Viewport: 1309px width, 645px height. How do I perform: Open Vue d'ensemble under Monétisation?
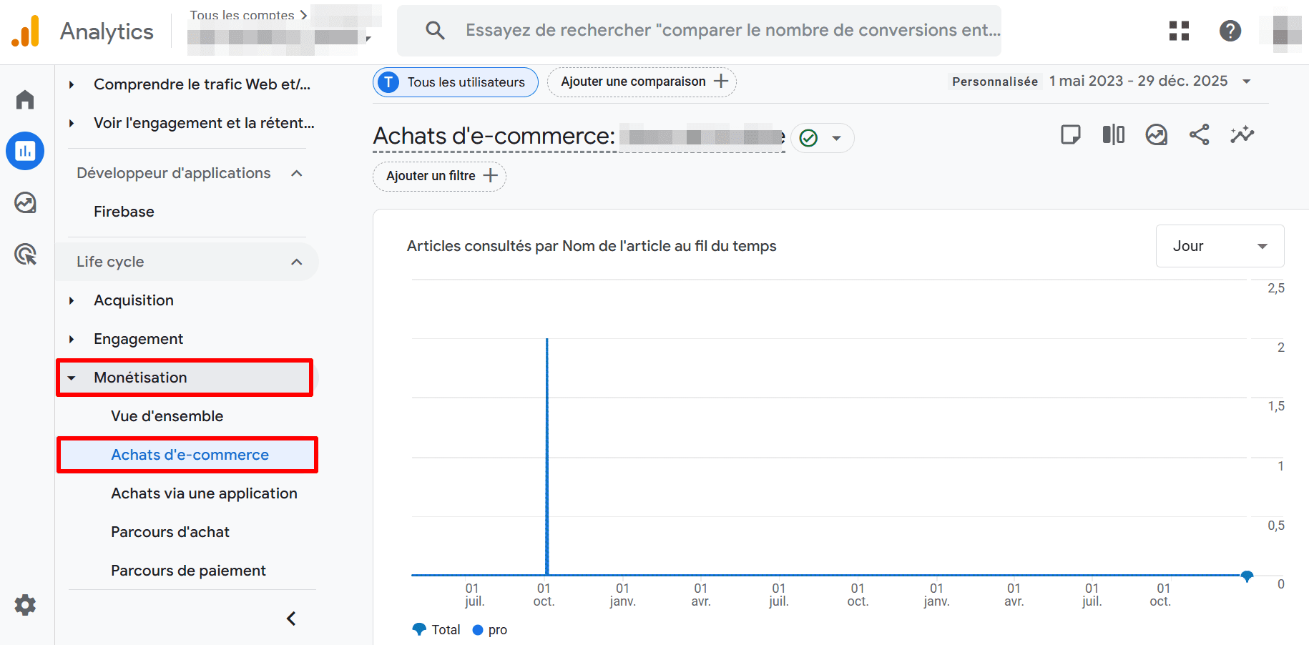[167, 415]
